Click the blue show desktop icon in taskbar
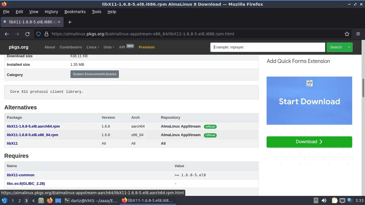Screen dimensions: 365x205 click(x=58, y=200)
